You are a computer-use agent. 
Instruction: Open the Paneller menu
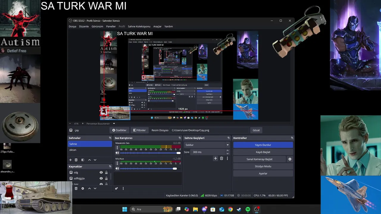111,26
